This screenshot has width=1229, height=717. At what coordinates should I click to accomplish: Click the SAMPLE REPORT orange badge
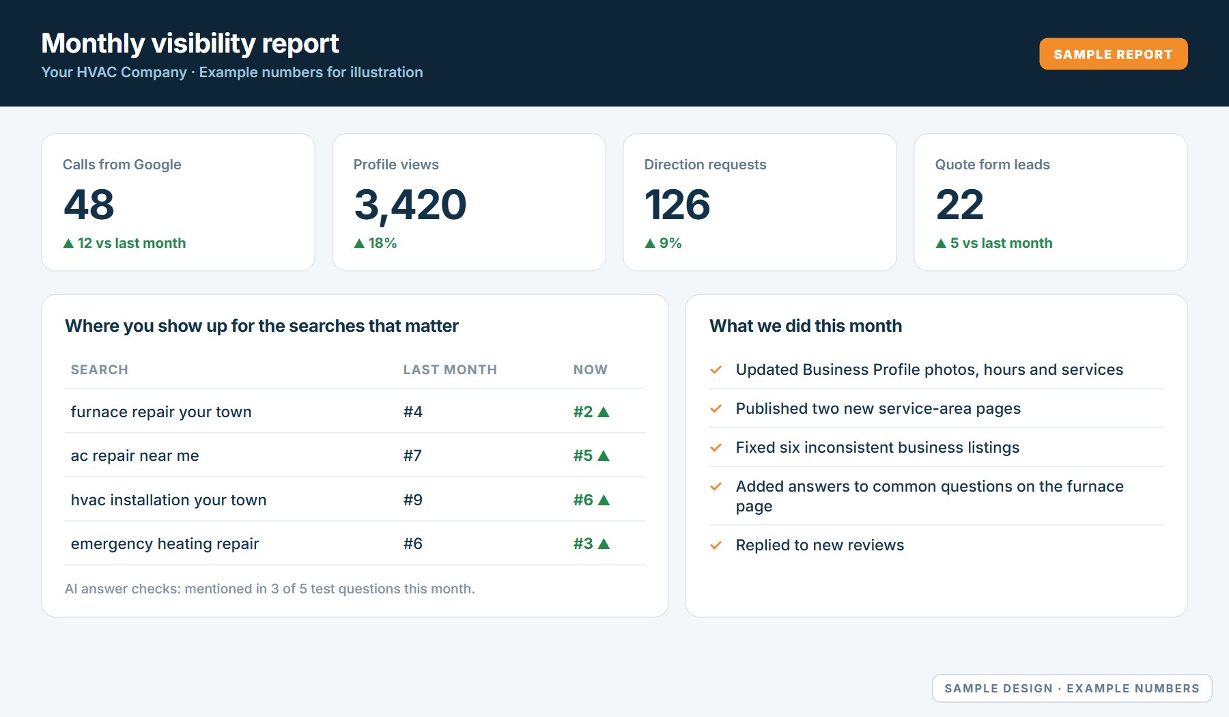1113,54
